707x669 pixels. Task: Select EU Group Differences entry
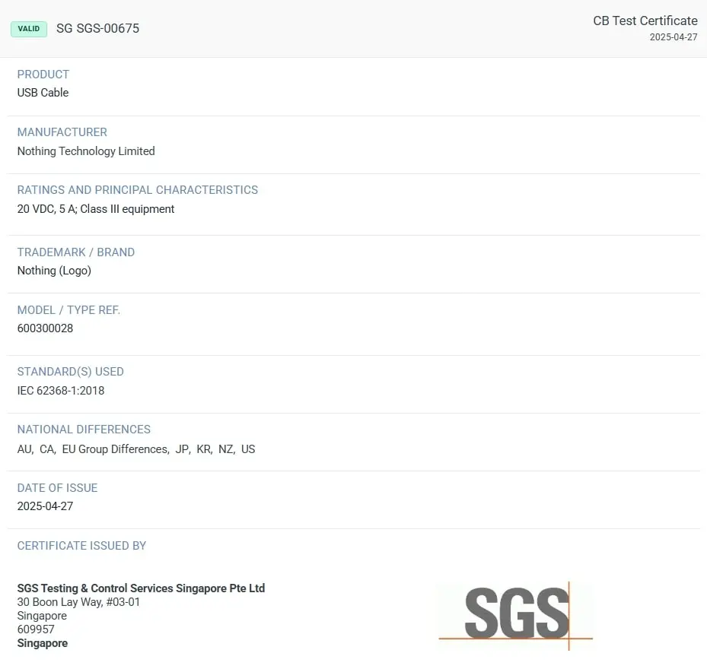115,449
